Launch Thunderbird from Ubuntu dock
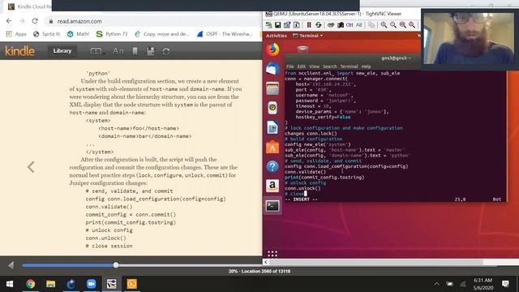Viewport: 519px width, 292px height. (x=272, y=69)
